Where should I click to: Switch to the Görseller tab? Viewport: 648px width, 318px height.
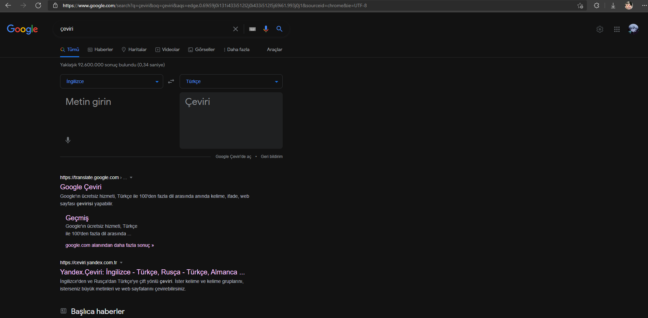pyautogui.click(x=201, y=50)
